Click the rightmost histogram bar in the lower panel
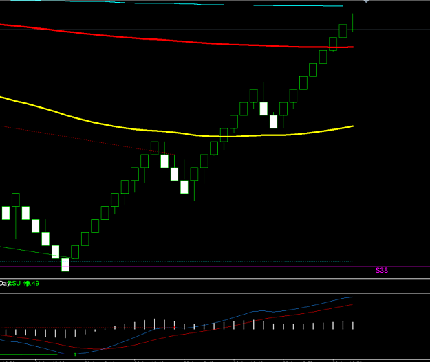Viewport: 430px width, 362px height. click(x=353, y=326)
